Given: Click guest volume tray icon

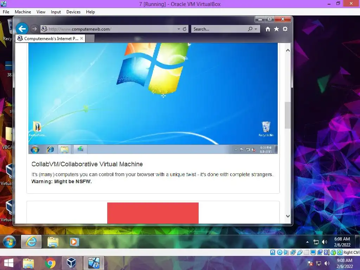Looking at the screenshot, I should click(x=324, y=242).
